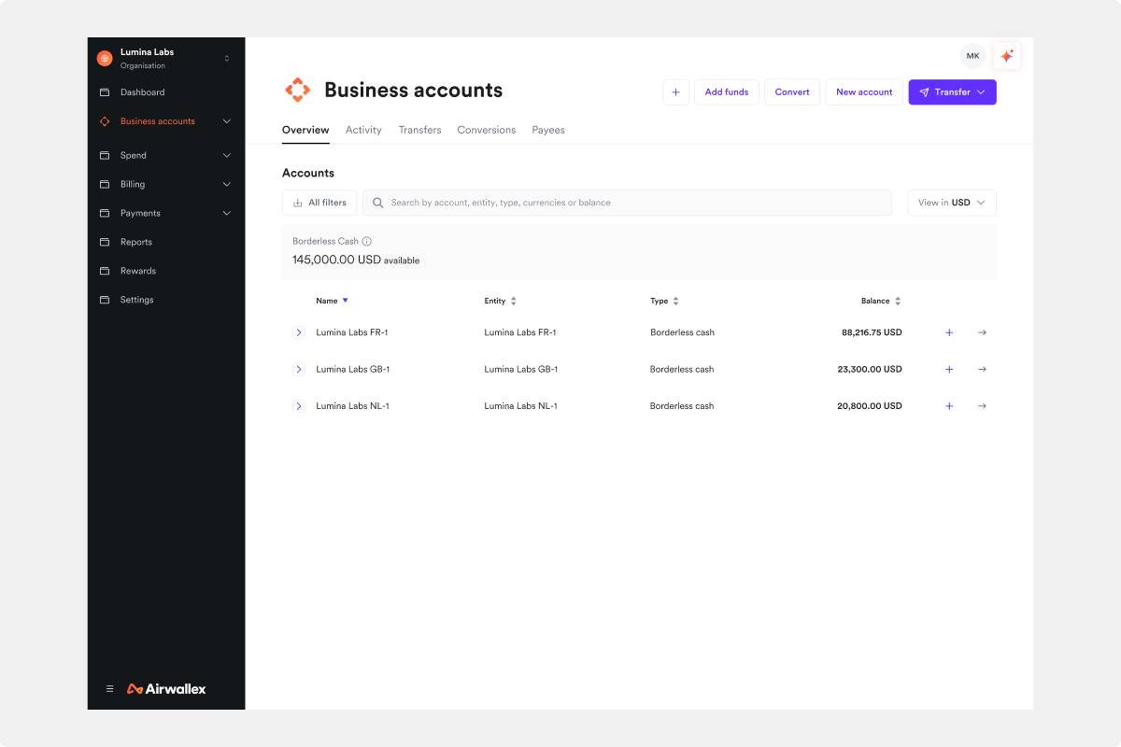Viewport: 1121px width, 747px height.
Task: Click the Convert button
Action: [792, 92]
